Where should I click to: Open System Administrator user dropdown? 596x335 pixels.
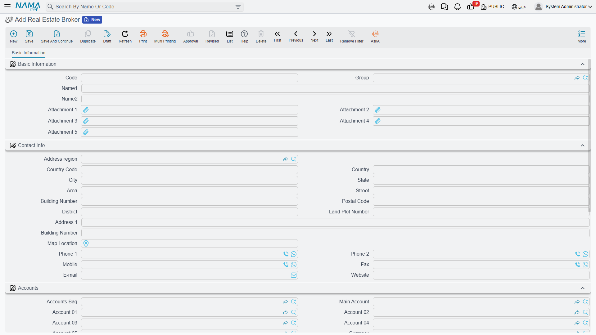point(563,7)
